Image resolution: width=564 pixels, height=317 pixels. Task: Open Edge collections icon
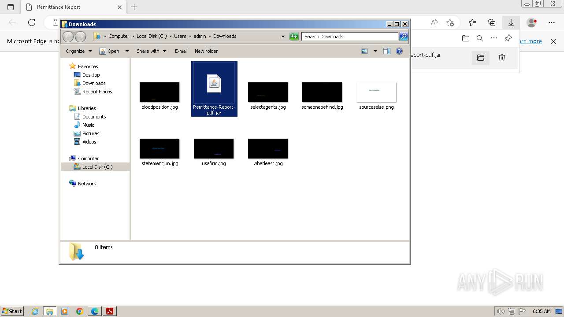click(x=492, y=22)
